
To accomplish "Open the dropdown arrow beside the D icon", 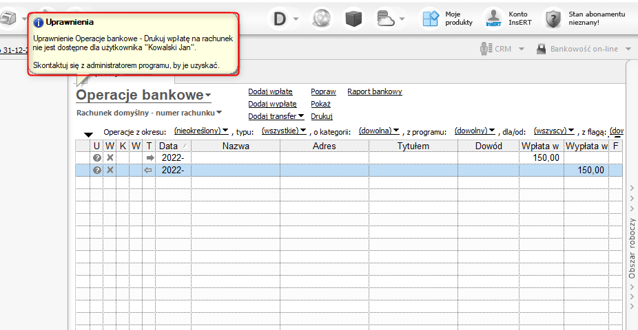I will coord(296,19).
